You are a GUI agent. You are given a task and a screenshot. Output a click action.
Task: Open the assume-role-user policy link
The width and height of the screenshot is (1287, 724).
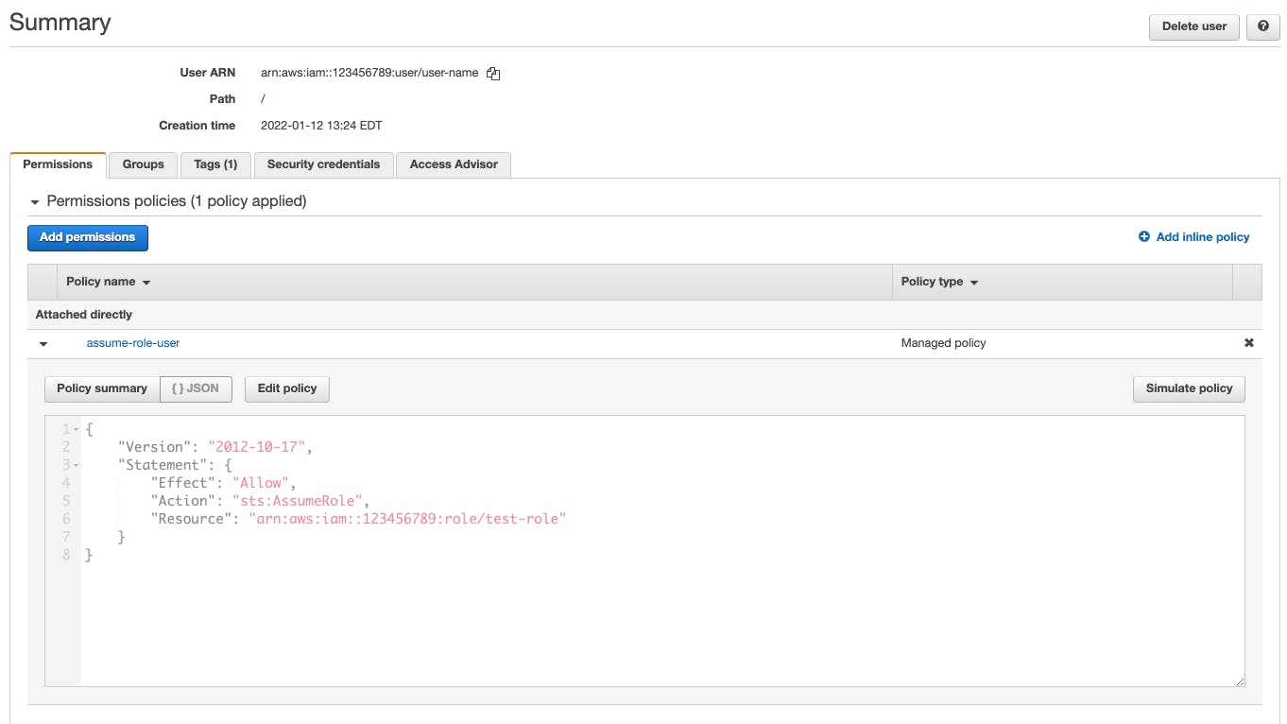132,342
